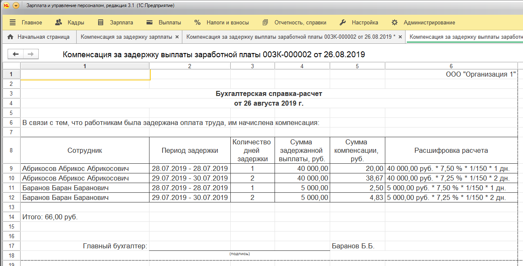Close the 003К-000002 от 26.08.2019 document tab

point(400,37)
